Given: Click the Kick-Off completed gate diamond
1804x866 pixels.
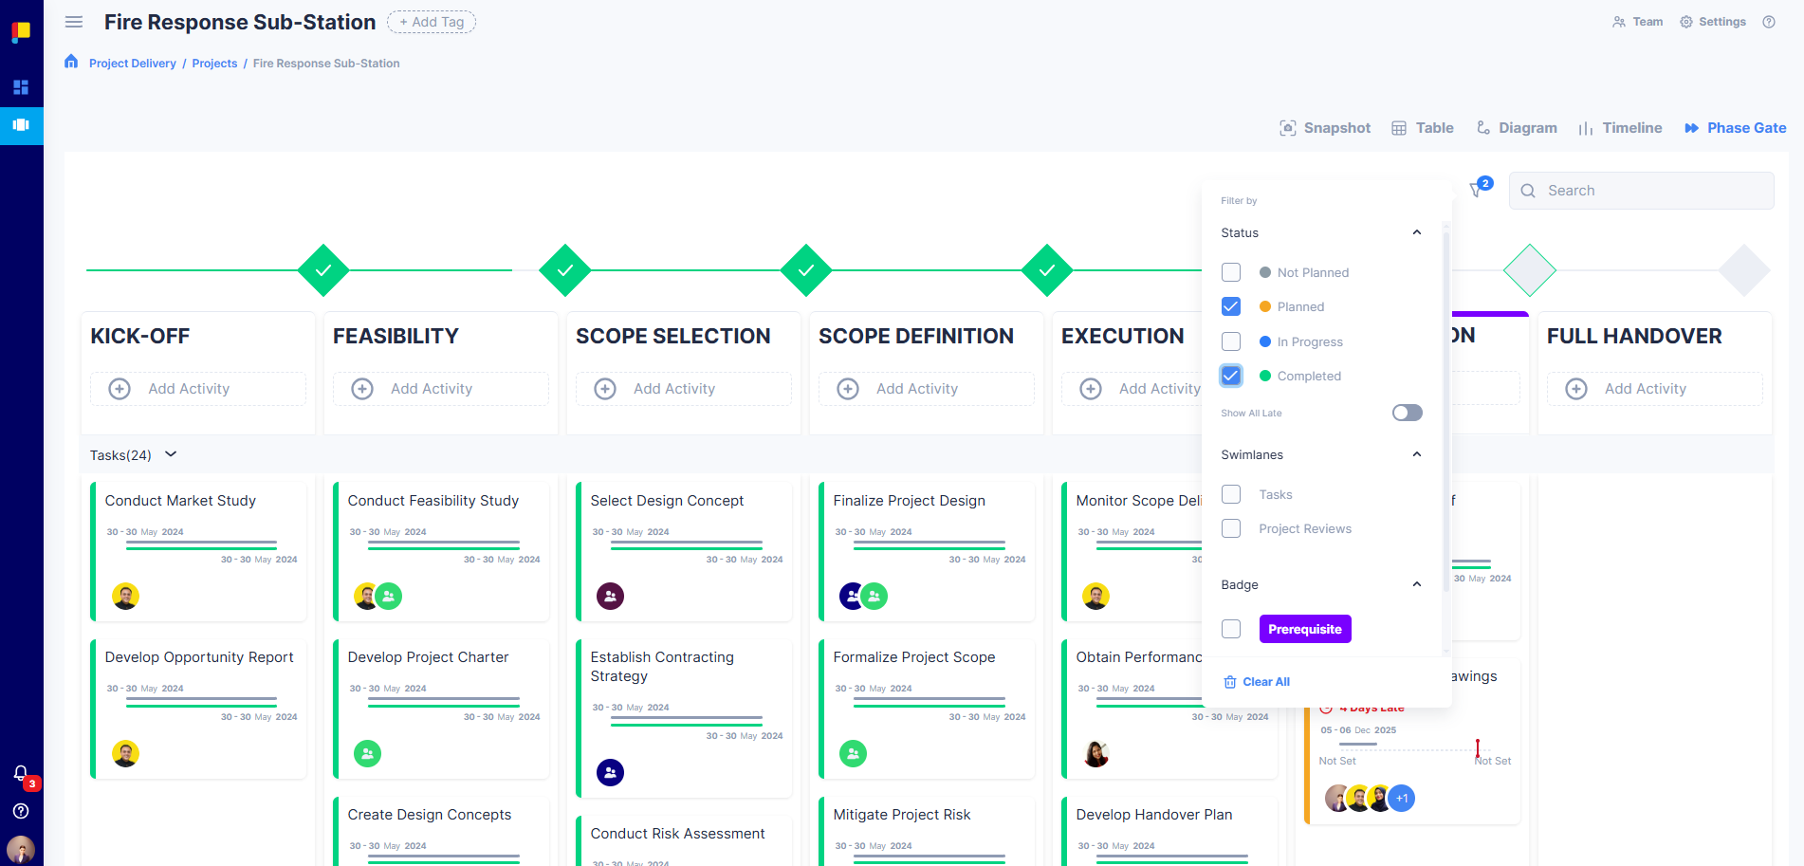Looking at the screenshot, I should [x=323, y=270].
